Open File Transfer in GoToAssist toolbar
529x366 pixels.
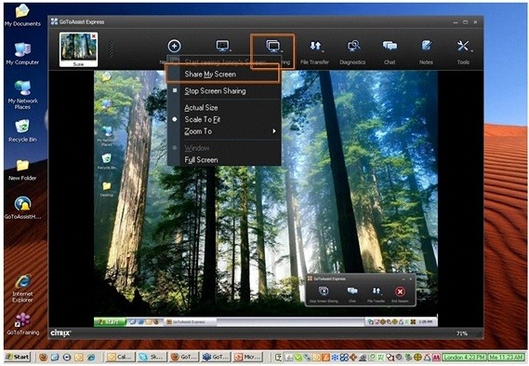[x=315, y=46]
